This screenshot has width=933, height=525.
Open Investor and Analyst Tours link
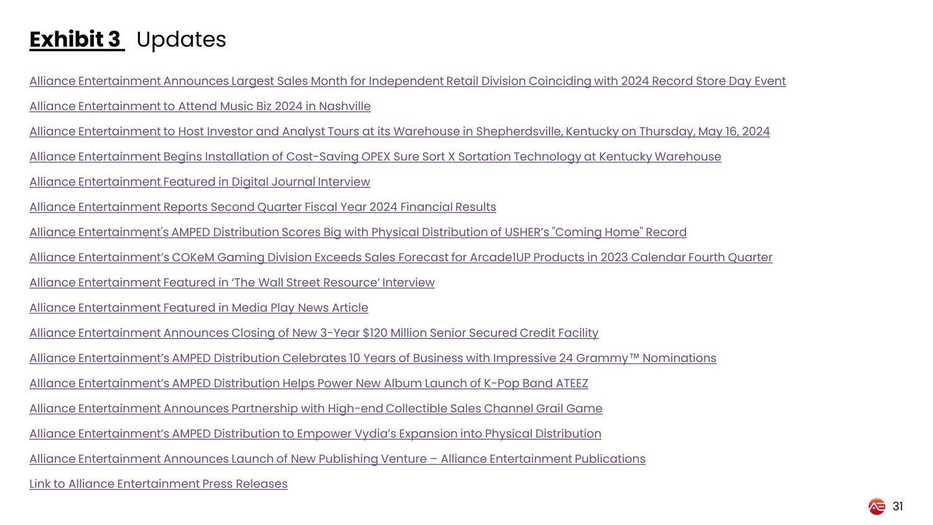399,132
